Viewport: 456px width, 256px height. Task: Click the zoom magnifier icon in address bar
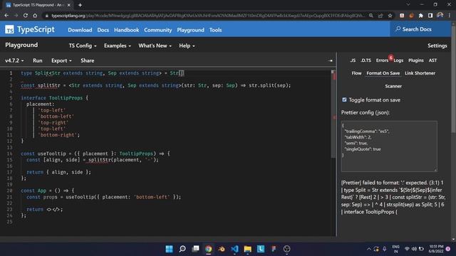point(371,16)
